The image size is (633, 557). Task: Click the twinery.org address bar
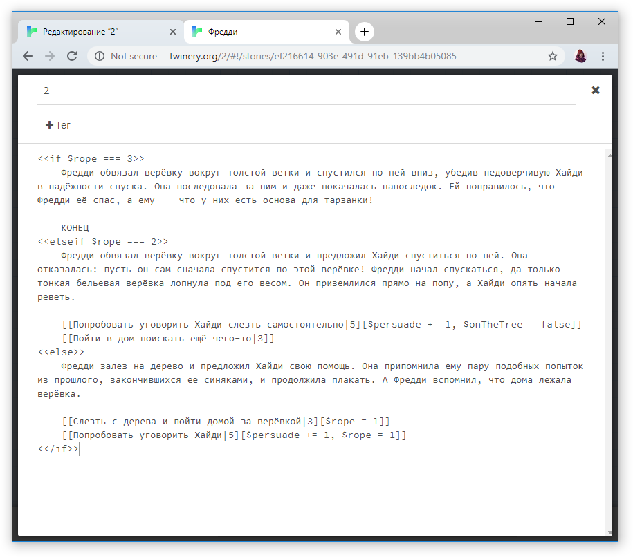[x=313, y=56]
